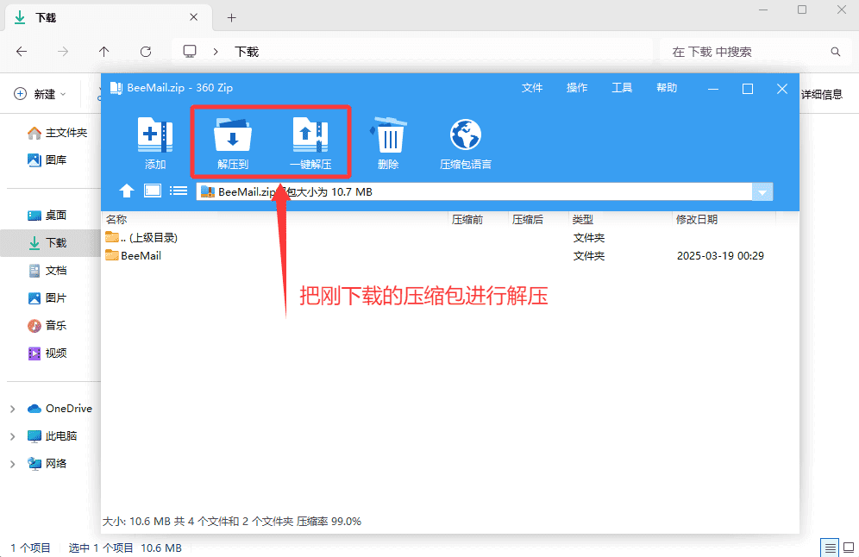Select 此电脑 in the sidebar
The width and height of the screenshot is (859, 557).
pyautogui.click(x=53, y=436)
